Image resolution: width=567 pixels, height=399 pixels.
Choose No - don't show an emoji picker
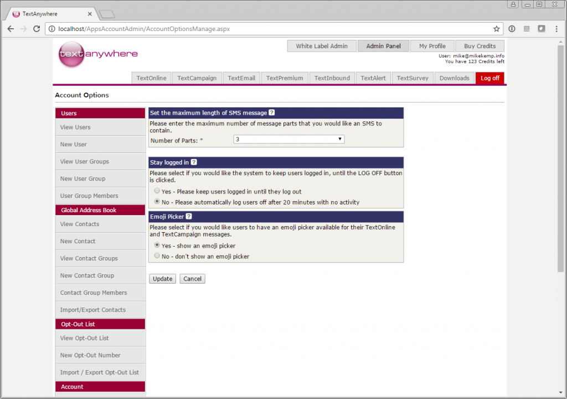click(x=158, y=257)
